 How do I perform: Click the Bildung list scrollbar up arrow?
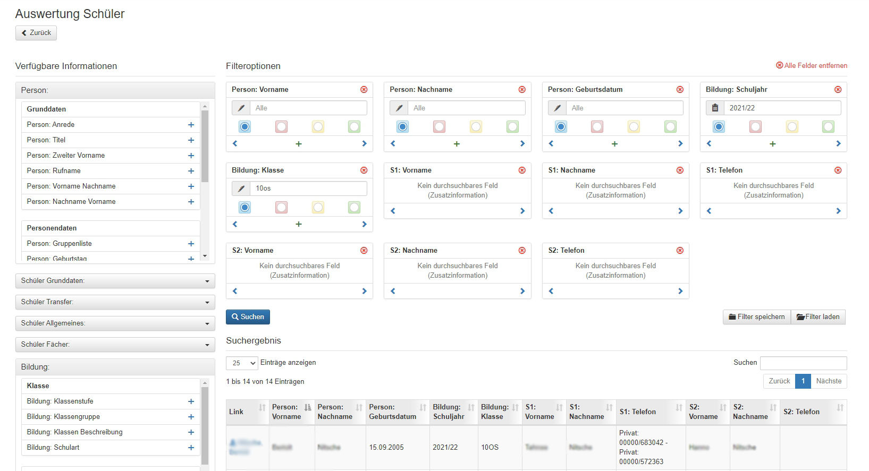205,383
